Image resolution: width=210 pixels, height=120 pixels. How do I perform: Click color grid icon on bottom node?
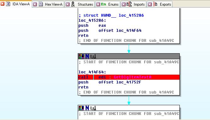tap(81, 108)
